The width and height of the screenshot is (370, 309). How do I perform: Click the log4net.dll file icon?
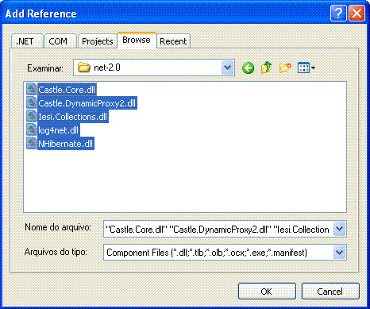(x=32, y=130)
